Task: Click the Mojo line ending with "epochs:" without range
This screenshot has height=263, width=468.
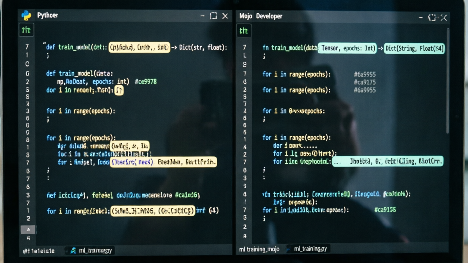Action: [294, 111]
